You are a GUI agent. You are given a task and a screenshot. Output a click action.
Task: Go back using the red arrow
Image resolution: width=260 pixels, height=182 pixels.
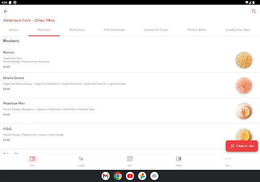coord(6,11)
